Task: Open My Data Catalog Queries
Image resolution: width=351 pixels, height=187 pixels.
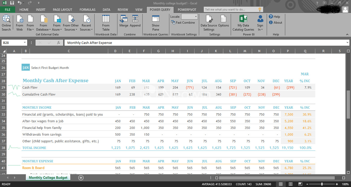Action: click(x=243, y=23)
